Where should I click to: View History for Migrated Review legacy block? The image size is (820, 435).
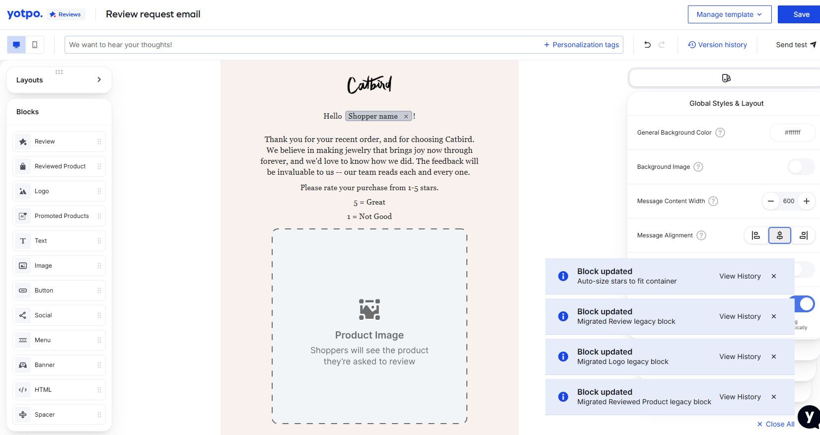(740, 316)
